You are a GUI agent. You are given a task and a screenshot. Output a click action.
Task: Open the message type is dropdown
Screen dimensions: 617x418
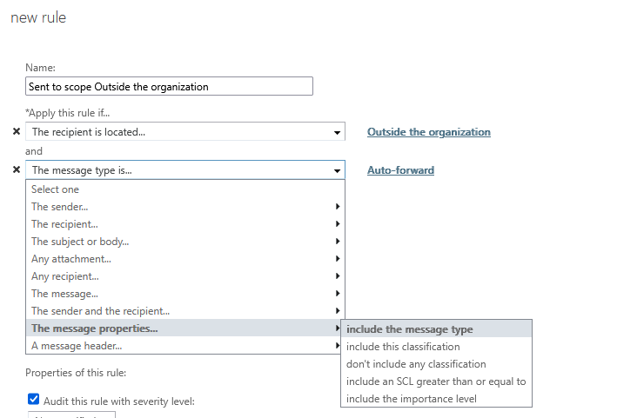coord(184,170)
